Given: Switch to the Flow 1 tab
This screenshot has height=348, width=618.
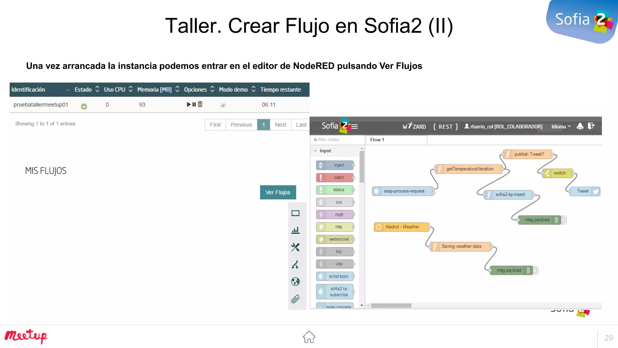Looking at the screenshot, I should 397,140.
